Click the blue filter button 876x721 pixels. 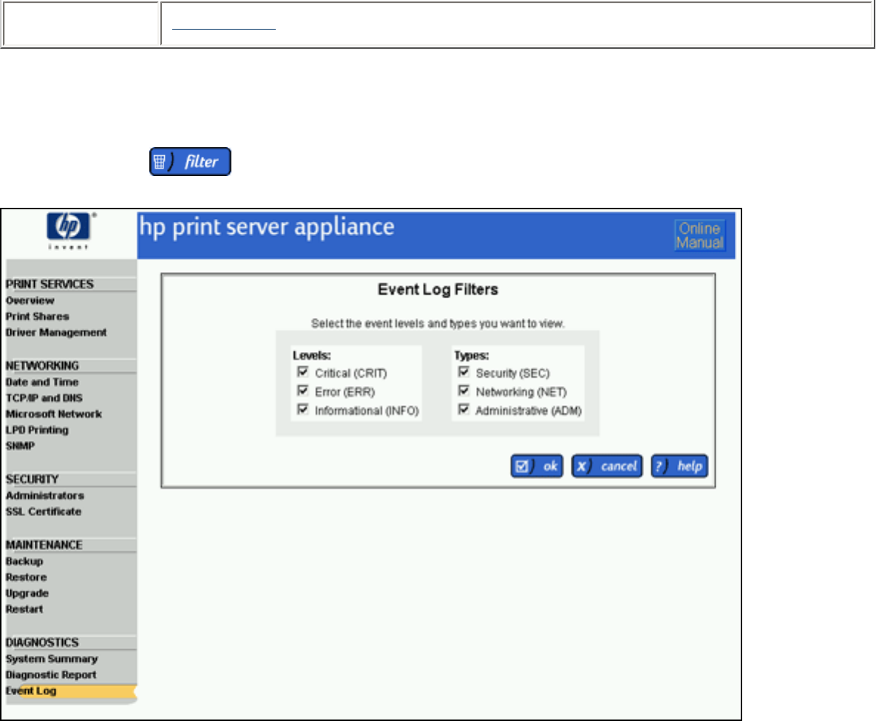point(190,161)
